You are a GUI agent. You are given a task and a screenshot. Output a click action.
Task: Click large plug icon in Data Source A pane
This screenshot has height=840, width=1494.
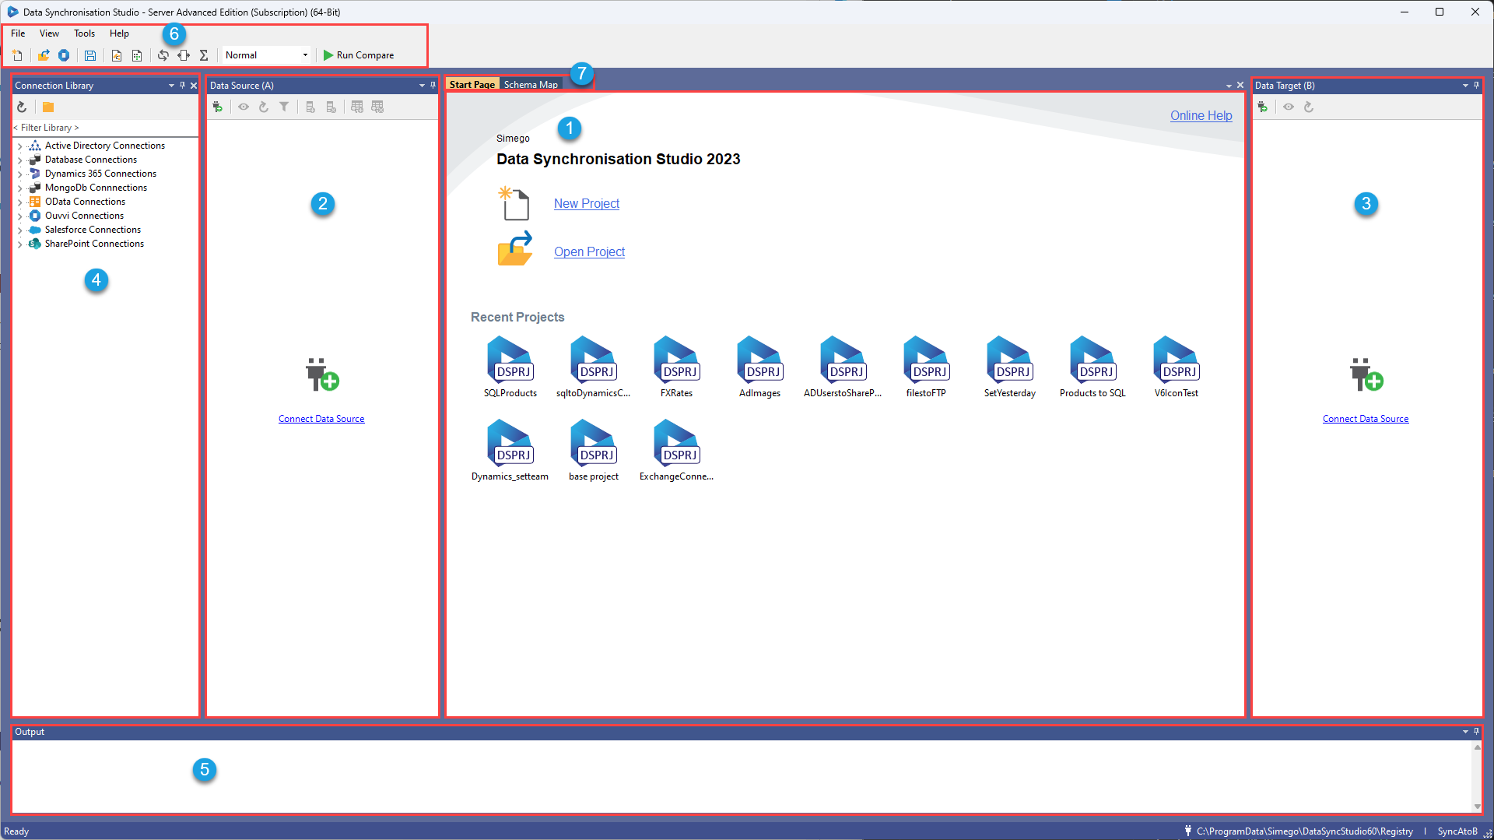[322, 374]
